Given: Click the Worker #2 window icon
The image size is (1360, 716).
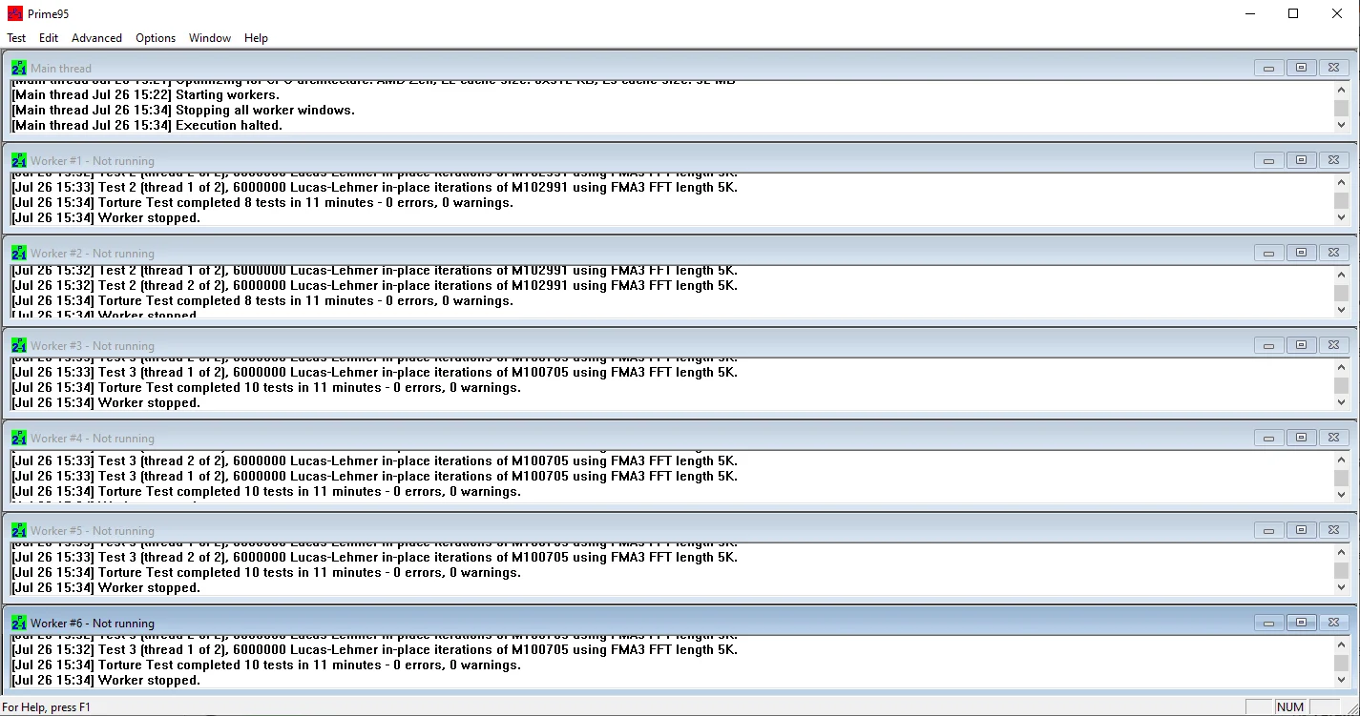Looking at the screenshot, I should tap(19, 253).
